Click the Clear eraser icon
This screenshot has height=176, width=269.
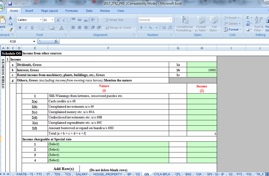click(x=248, y=29)
